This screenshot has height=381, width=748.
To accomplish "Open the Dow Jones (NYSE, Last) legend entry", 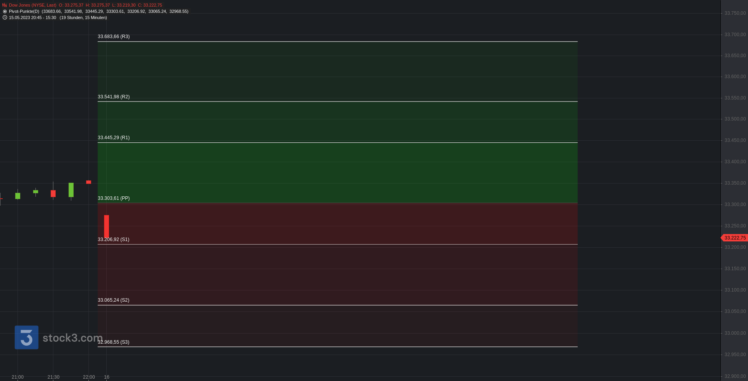I will point(33,5).
